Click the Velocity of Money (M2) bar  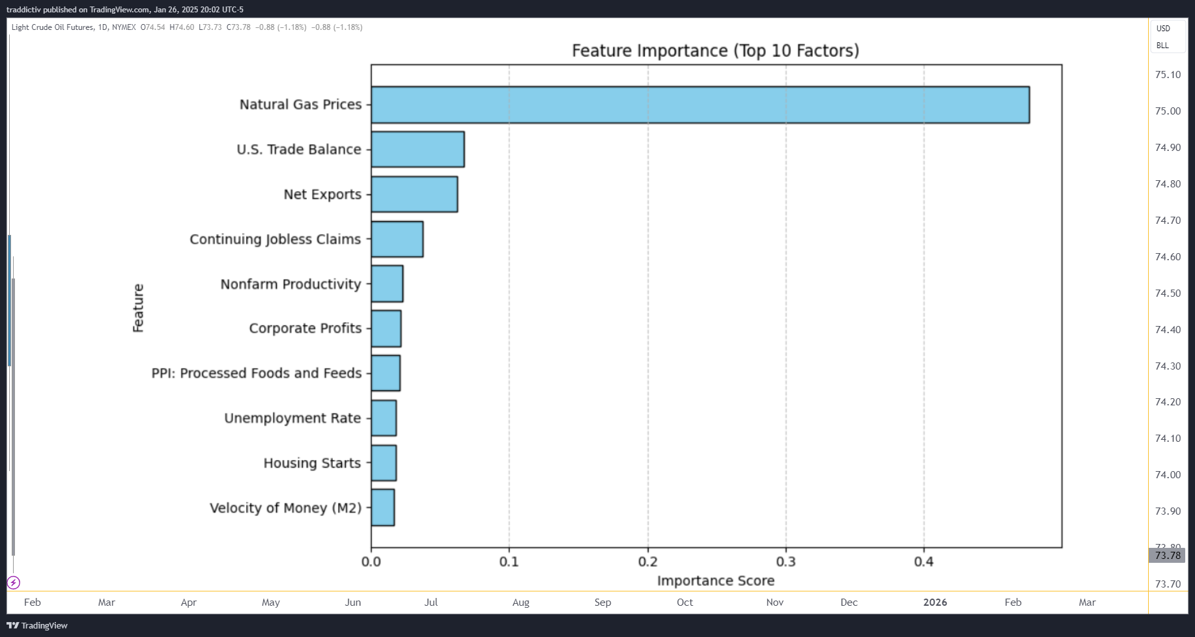(x=383, y=508)
